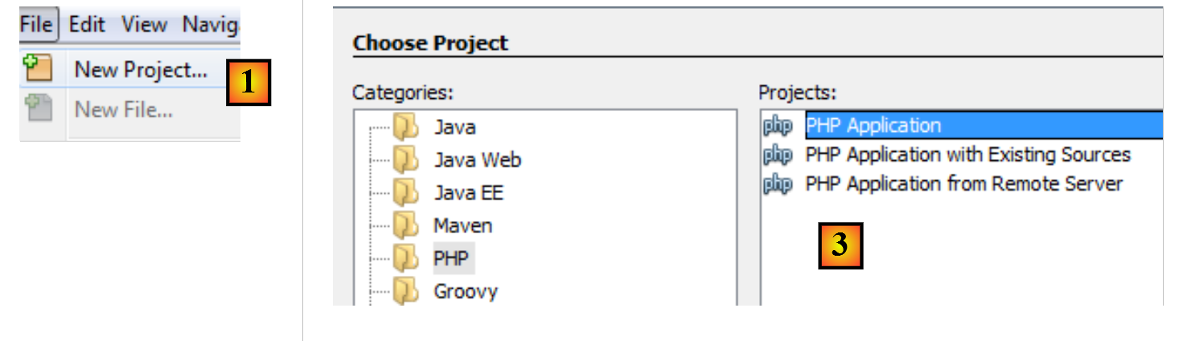The image size is (1187, 341).
Task: Select the Java EE category
Action: (x=468, y=193)
